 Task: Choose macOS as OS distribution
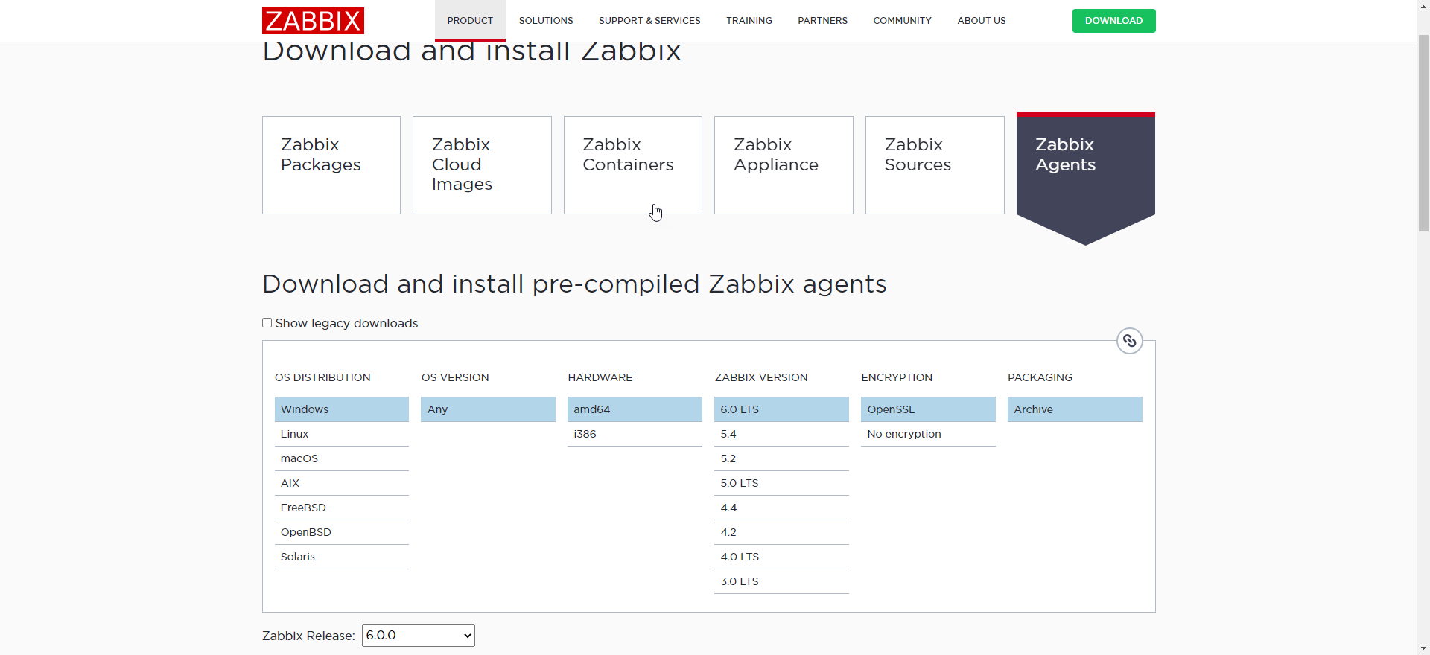coord(342,458)
